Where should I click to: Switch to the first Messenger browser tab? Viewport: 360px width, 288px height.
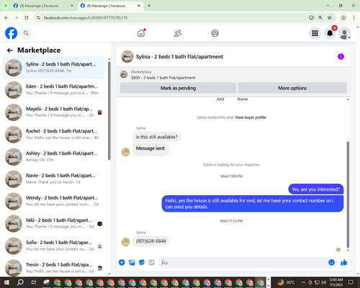tap(43, 6)
